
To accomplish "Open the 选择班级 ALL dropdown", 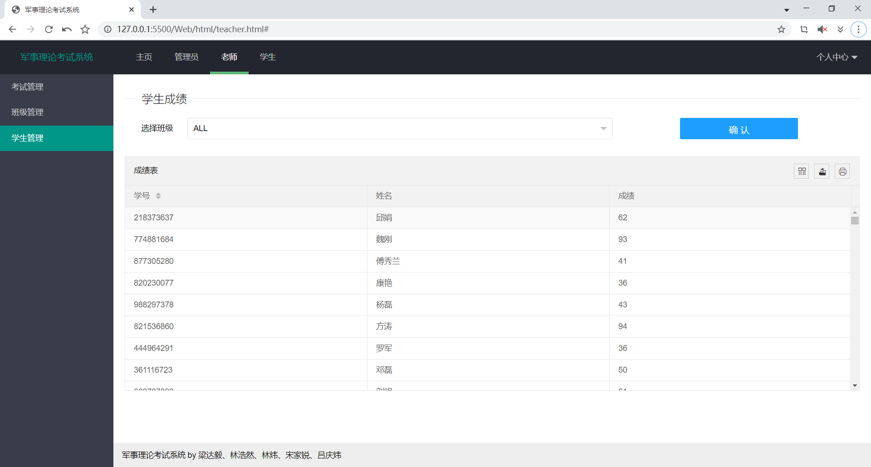I will coord(400,128).
